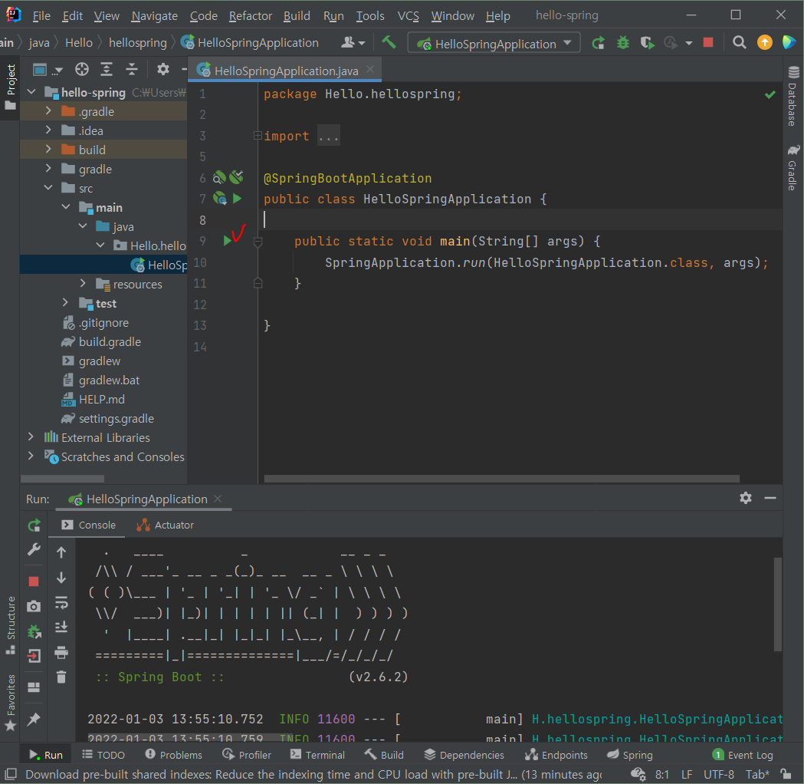Stop the running application in top toolbar
The image size is (804, 784).
click(708, 43)
